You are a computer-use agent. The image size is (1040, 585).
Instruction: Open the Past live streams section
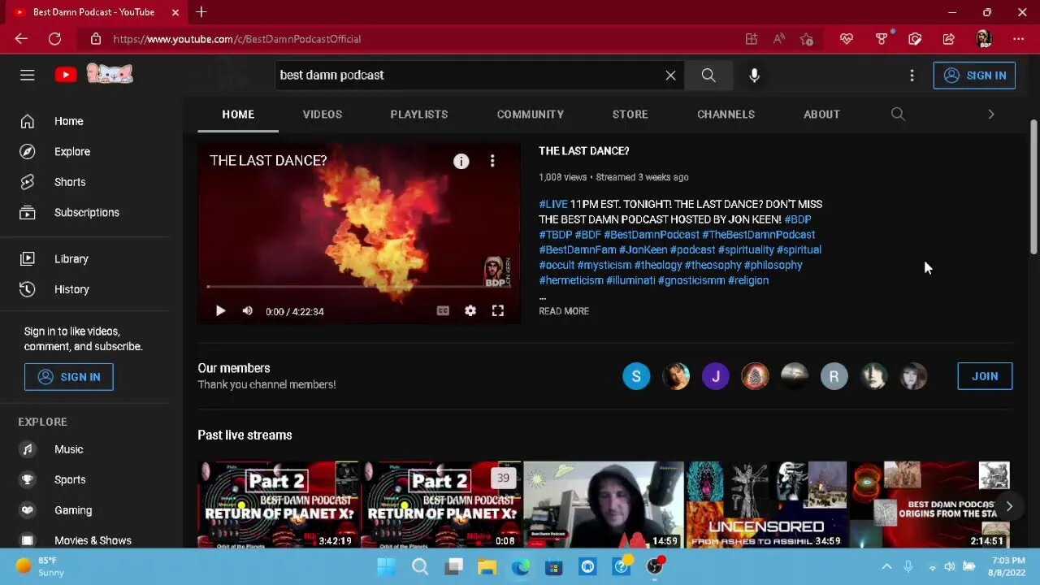[x=245, y=435]
